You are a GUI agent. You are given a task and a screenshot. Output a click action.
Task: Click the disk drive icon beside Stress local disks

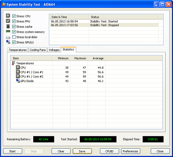[x=8, y=37]
